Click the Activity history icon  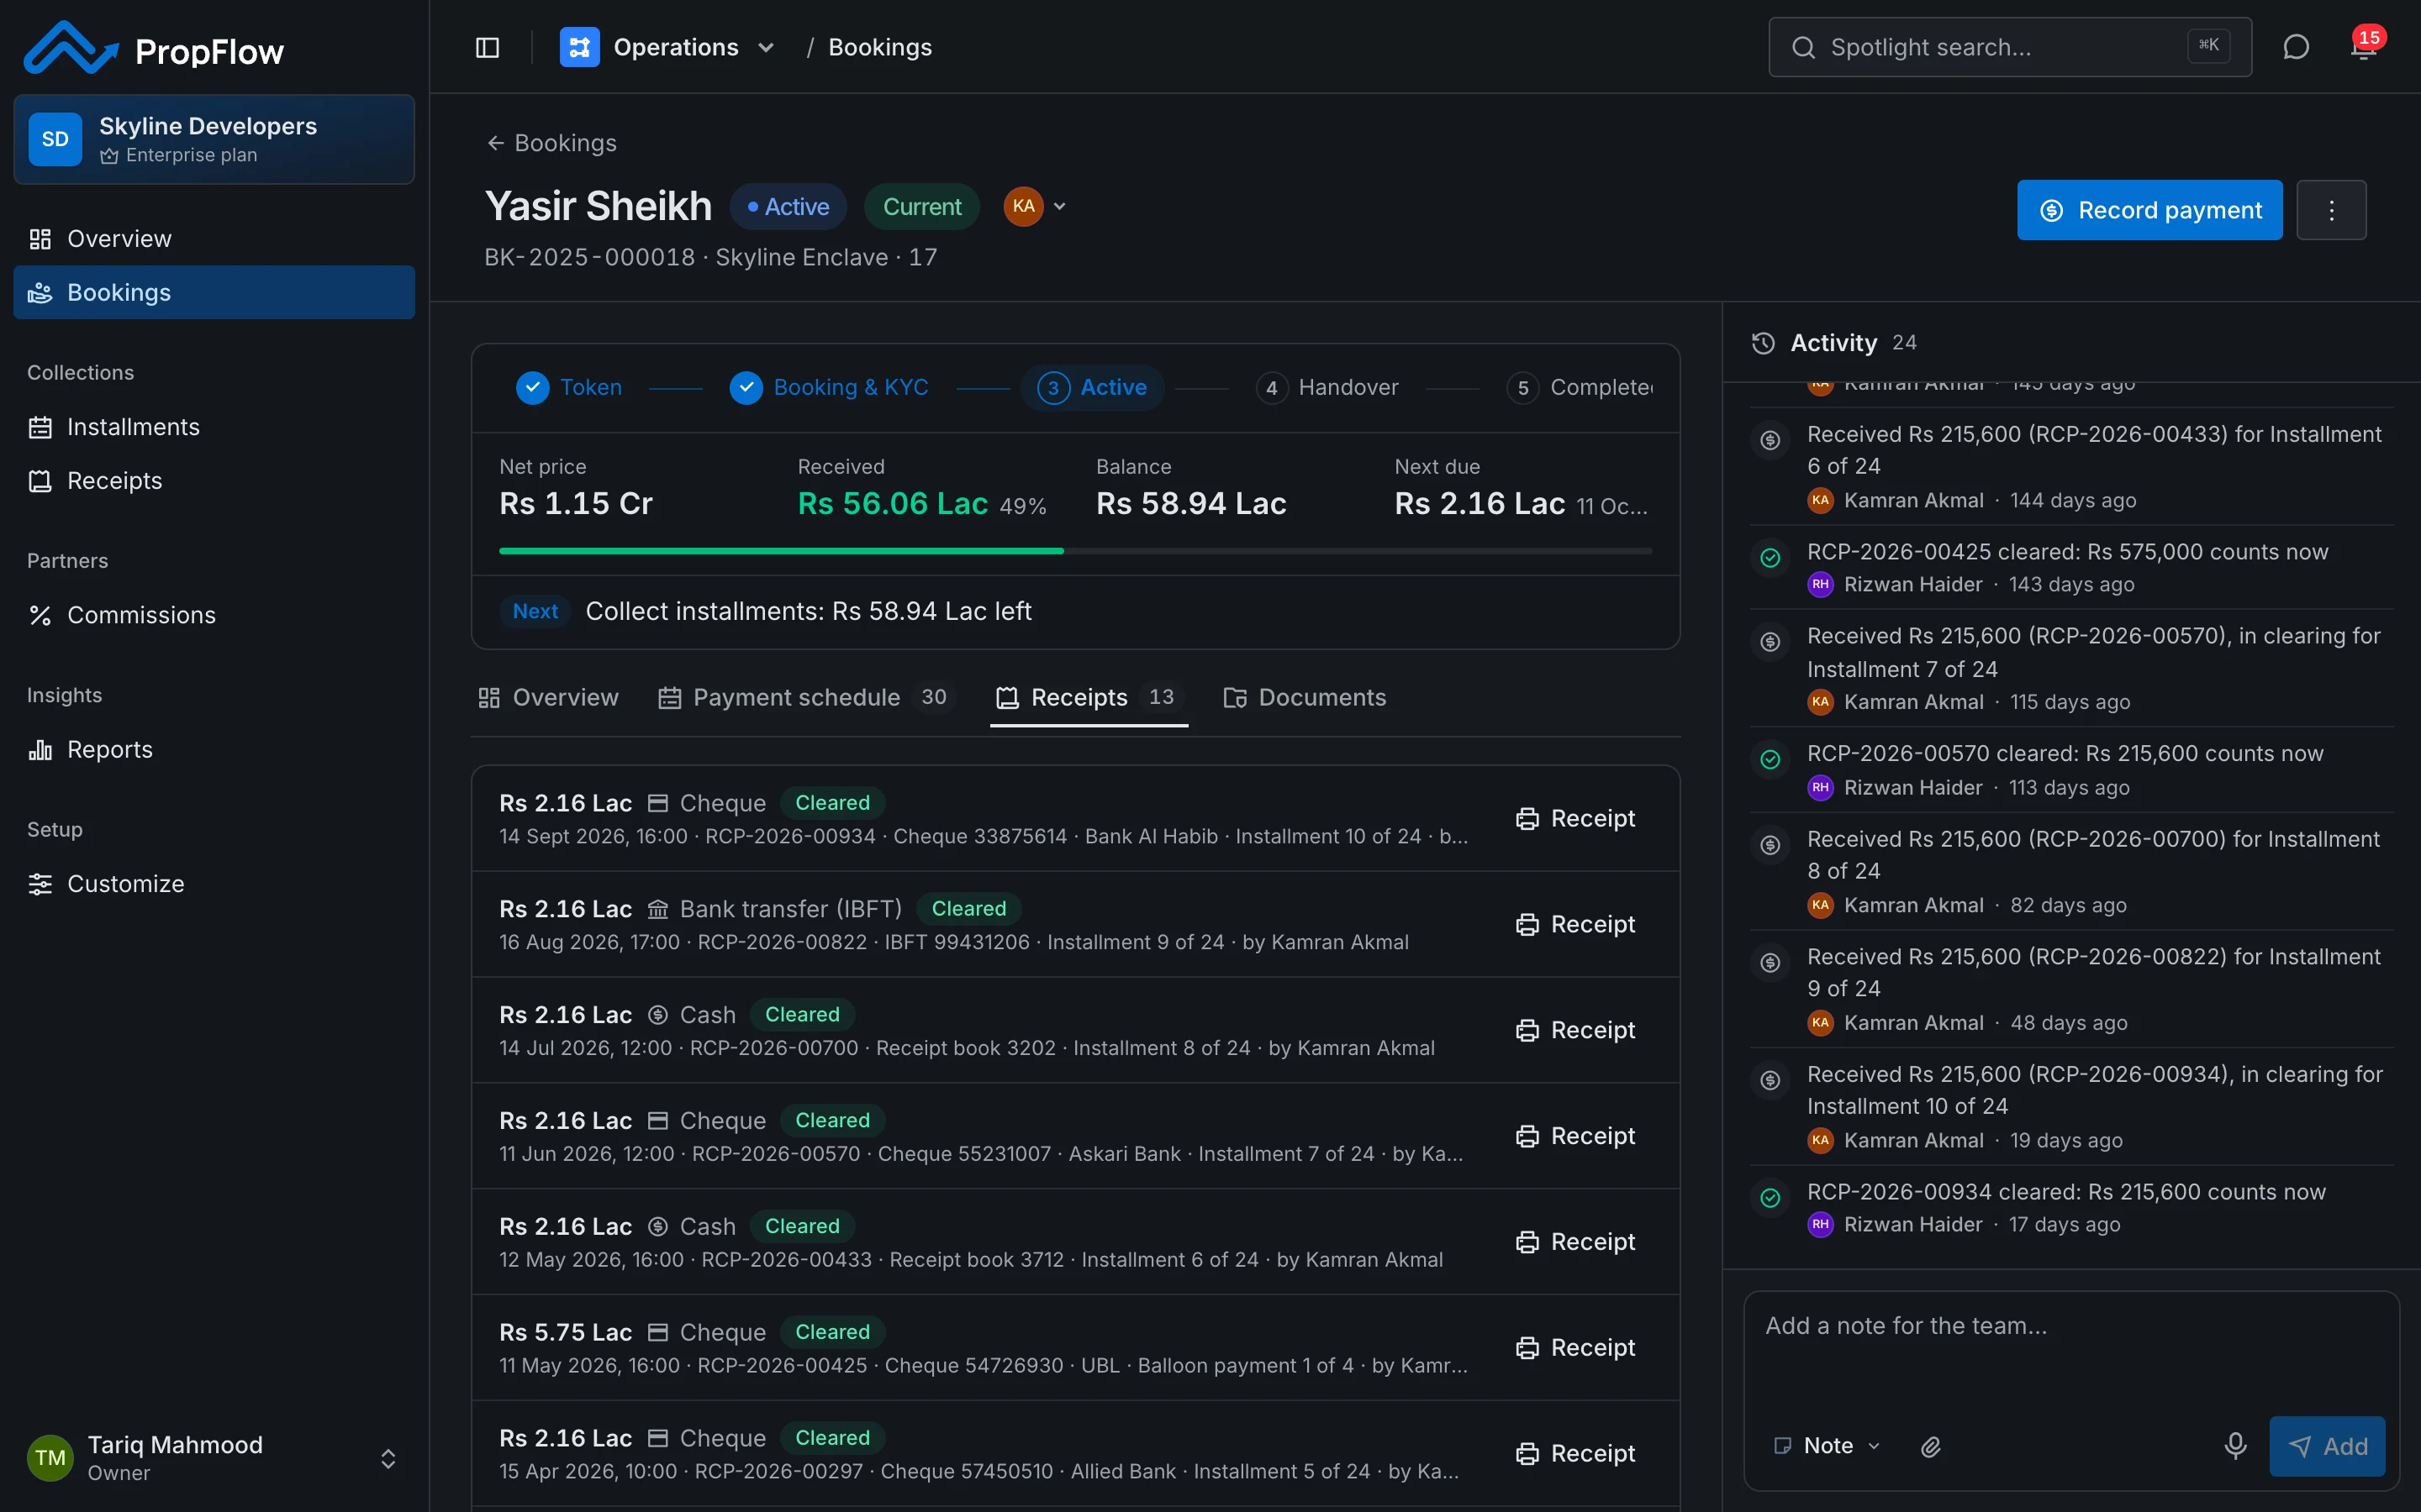point(1764,343)
